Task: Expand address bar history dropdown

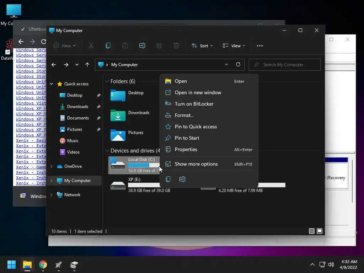Action: tap(226, 65)
